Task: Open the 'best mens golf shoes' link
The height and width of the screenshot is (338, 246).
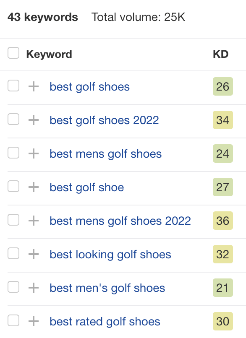Action: pos(105,154)
